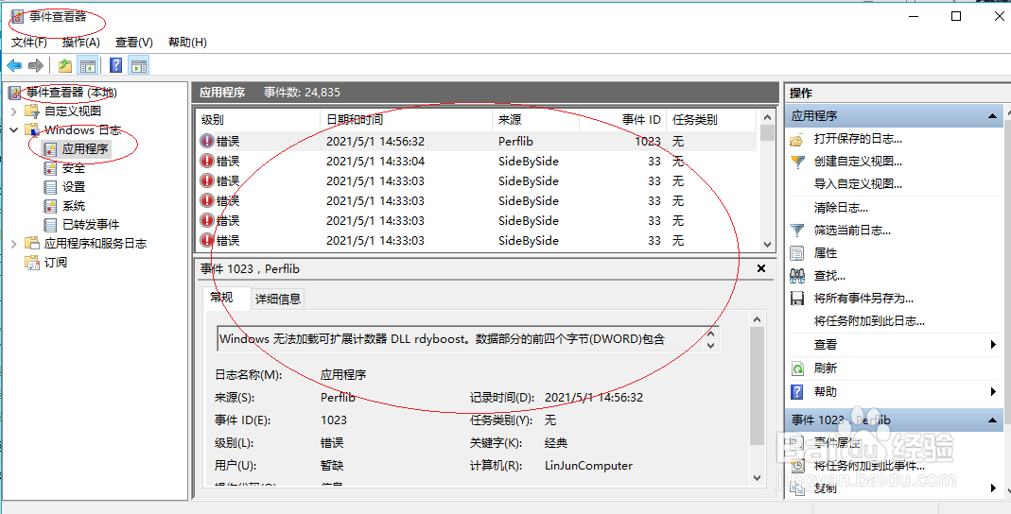Viewport: 1011px width, 514px height.
Task: Click 刷新 action
Action: [x=826, y=368]
